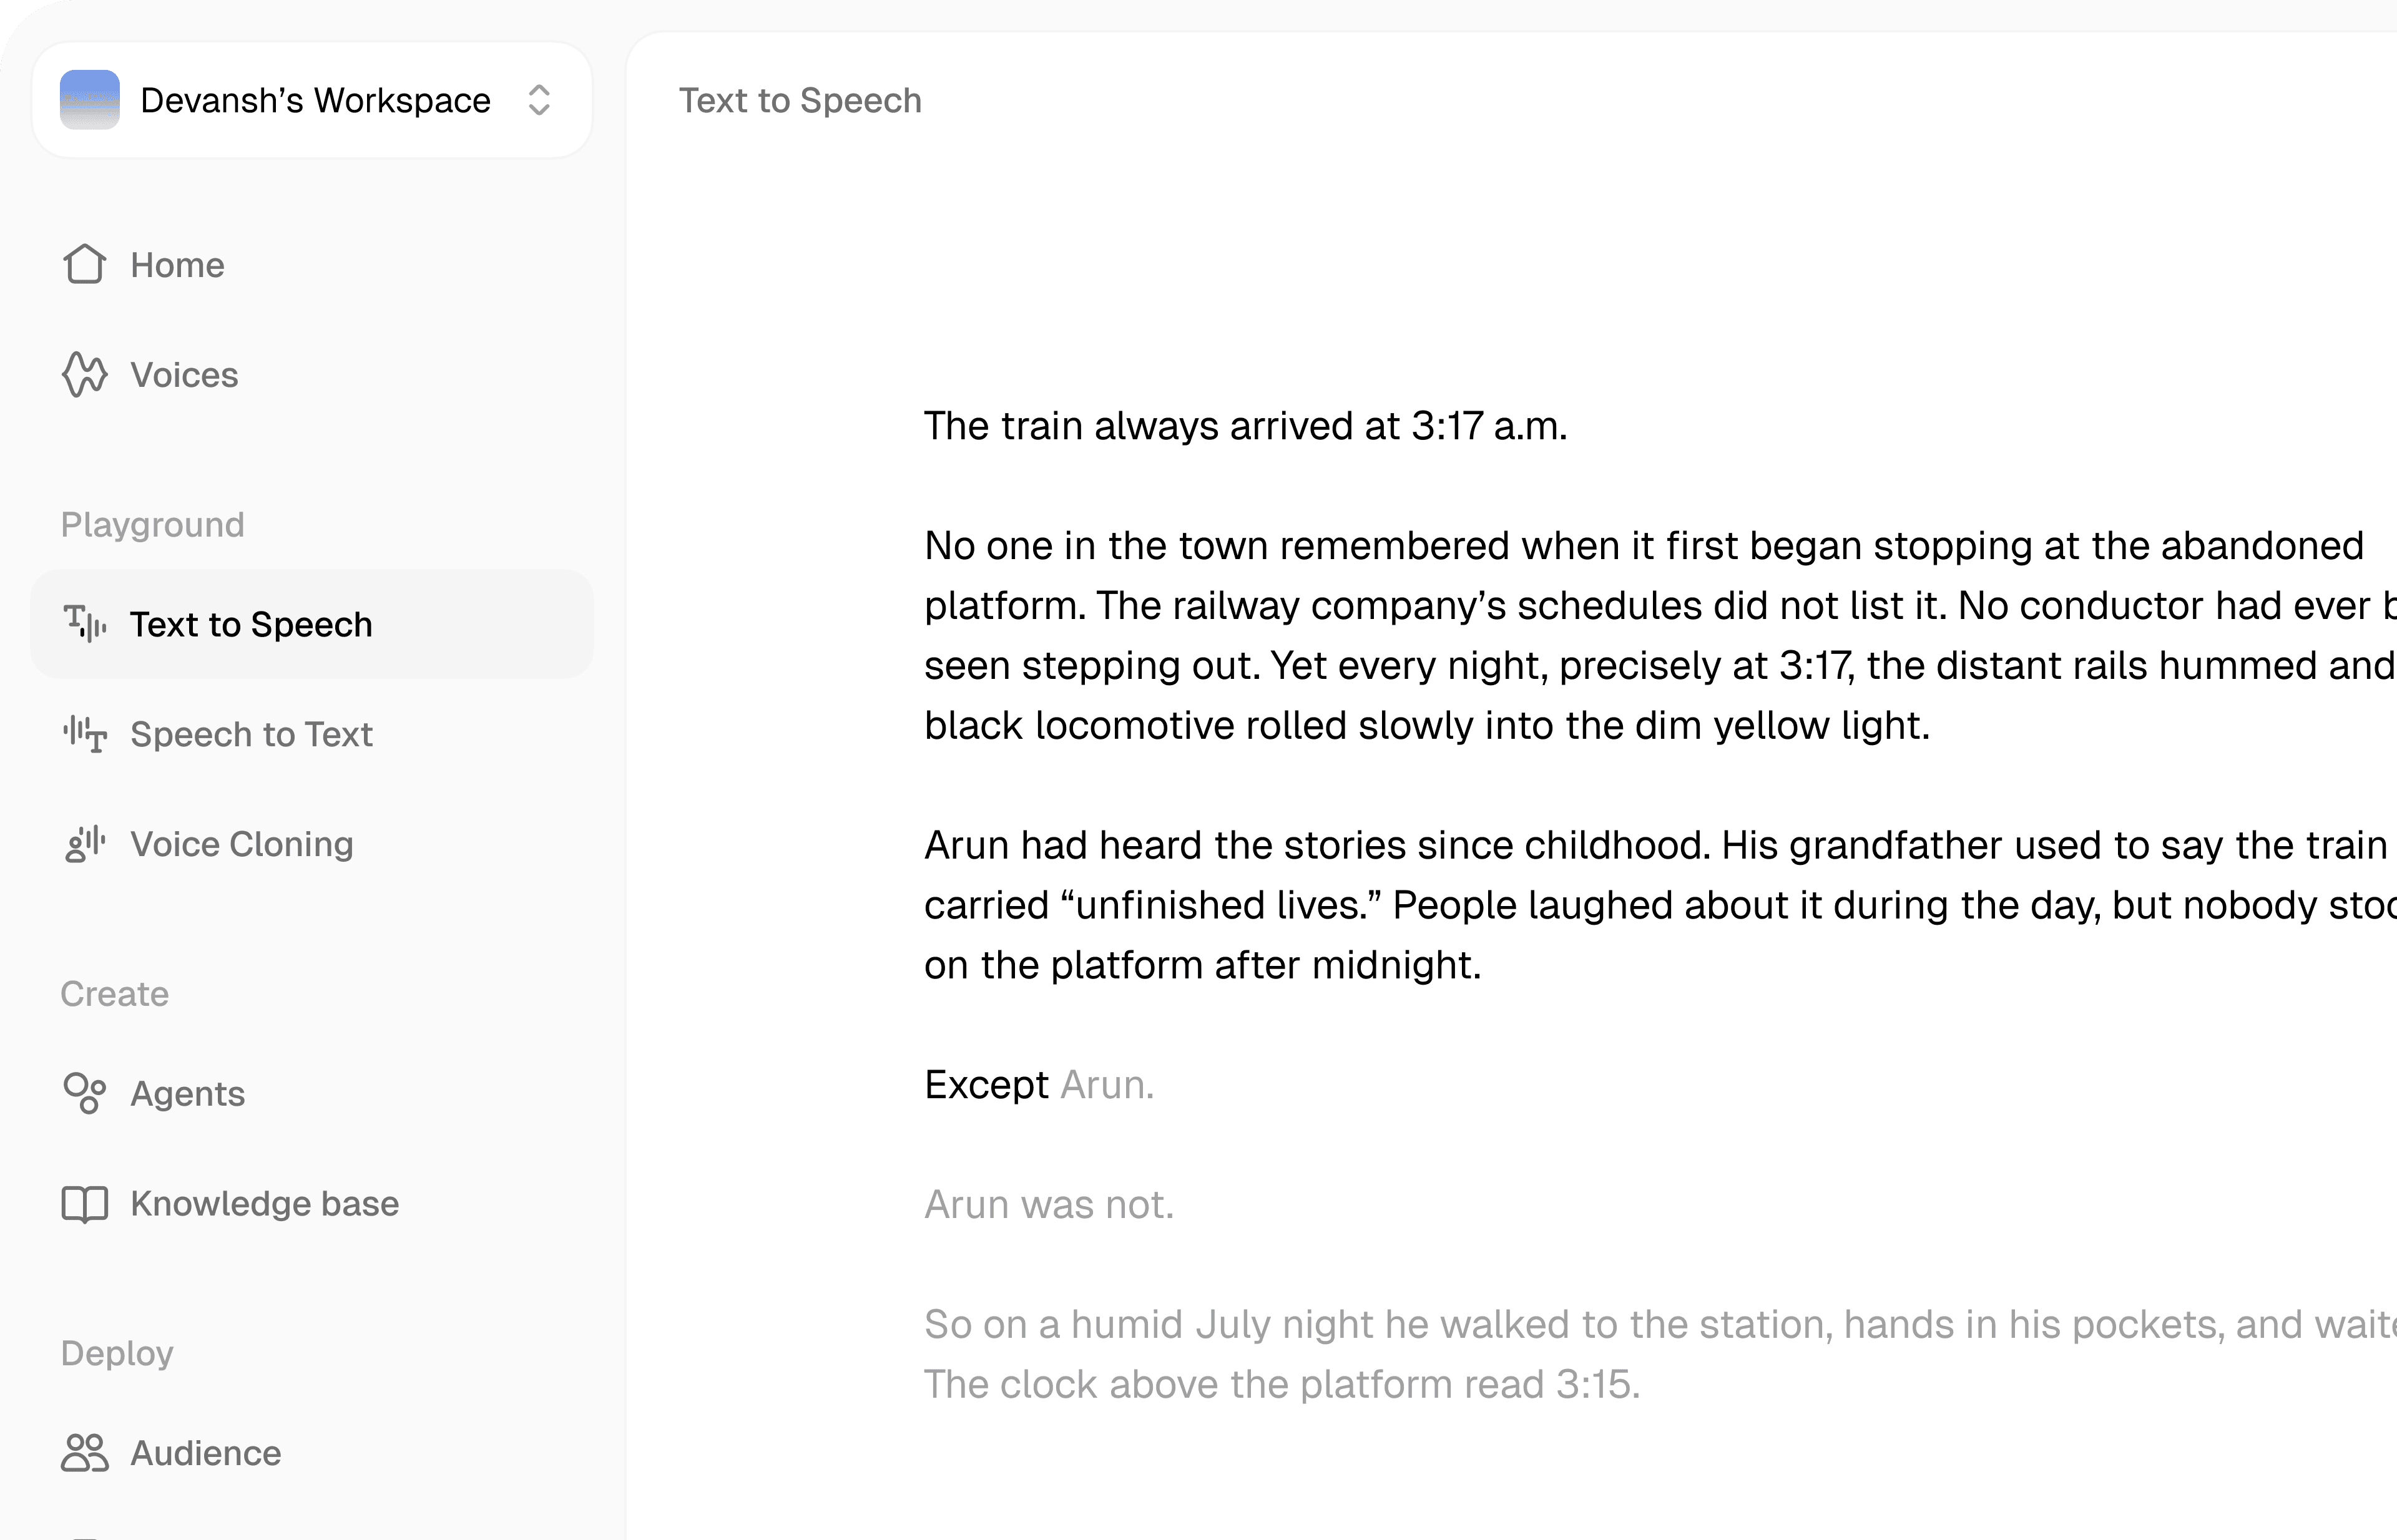Open the Knowledge base label
The image size is (2397, 1540).
[x=264, y=1203]
